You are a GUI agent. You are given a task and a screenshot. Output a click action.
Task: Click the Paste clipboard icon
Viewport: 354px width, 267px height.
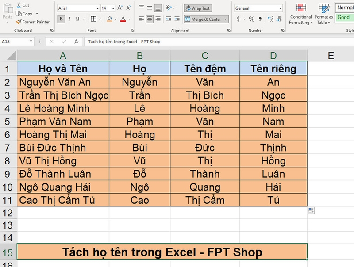(8, 8)
